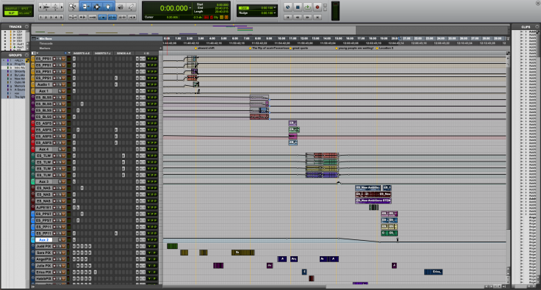This screenshot has height=290, width=541.
Task: Select the Selector tool
Action: 96,7
